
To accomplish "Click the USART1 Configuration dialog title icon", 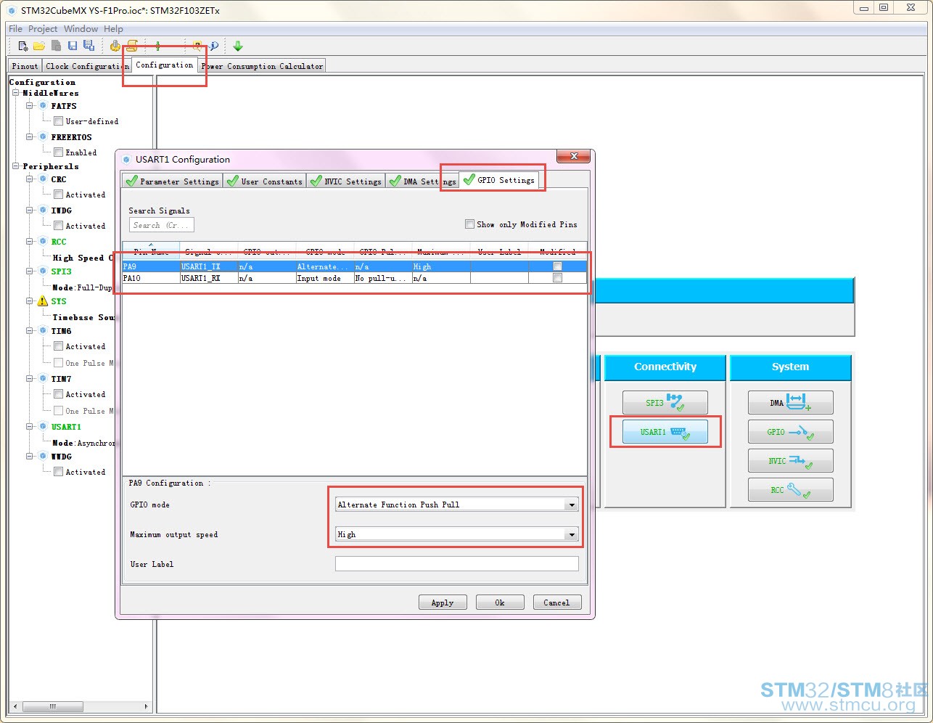I will click(x=126, y=159).
